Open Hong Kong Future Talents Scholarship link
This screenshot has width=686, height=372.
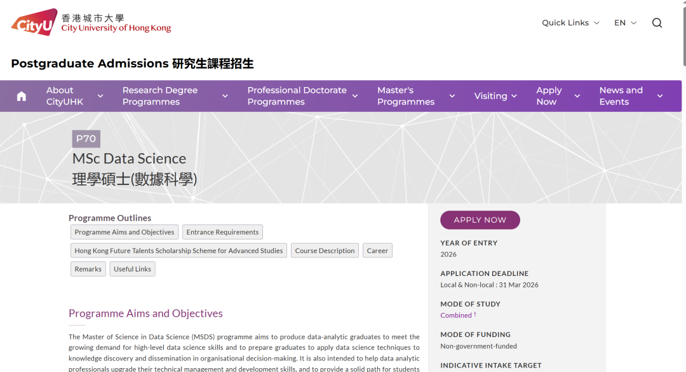pos(178,251)
